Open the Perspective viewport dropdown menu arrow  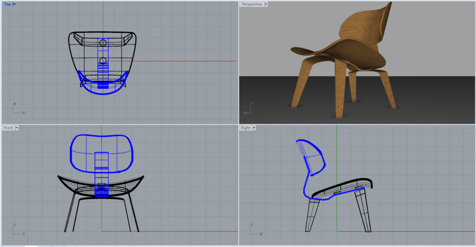[266, 4]
